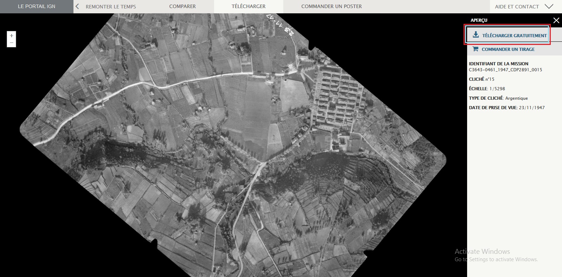The height and width of the screenshot is (277, 562).
Task: Zoom out with the minus button
Action: pos(12,43)
